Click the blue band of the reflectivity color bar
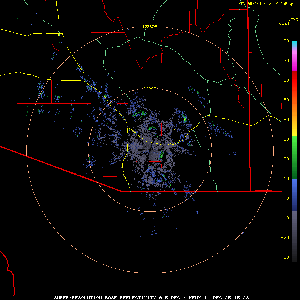This screenshot has height=300, width=300. coord(294,195)
